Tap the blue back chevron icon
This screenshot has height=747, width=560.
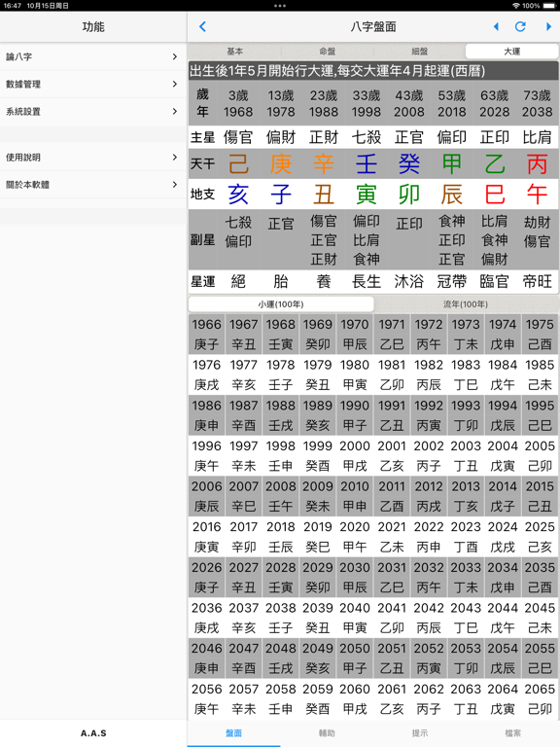tap(202, 26)
